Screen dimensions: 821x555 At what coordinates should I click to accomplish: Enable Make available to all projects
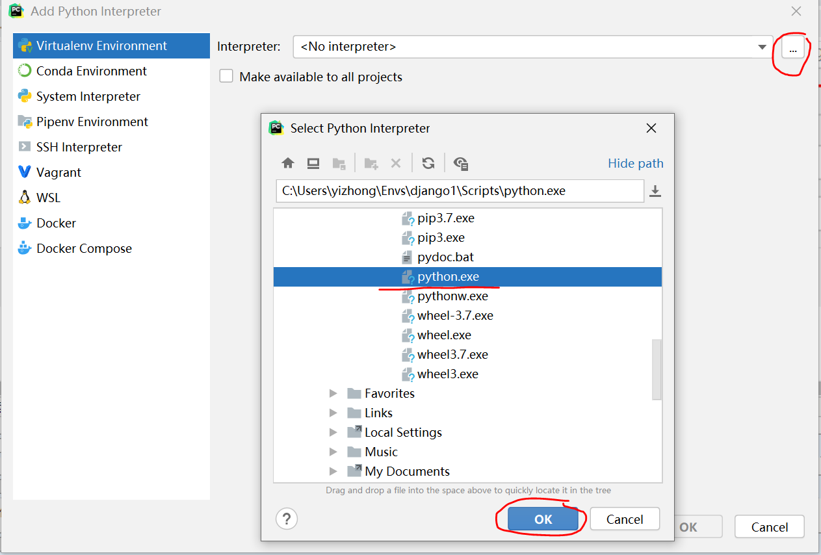[x=226, y=77]
